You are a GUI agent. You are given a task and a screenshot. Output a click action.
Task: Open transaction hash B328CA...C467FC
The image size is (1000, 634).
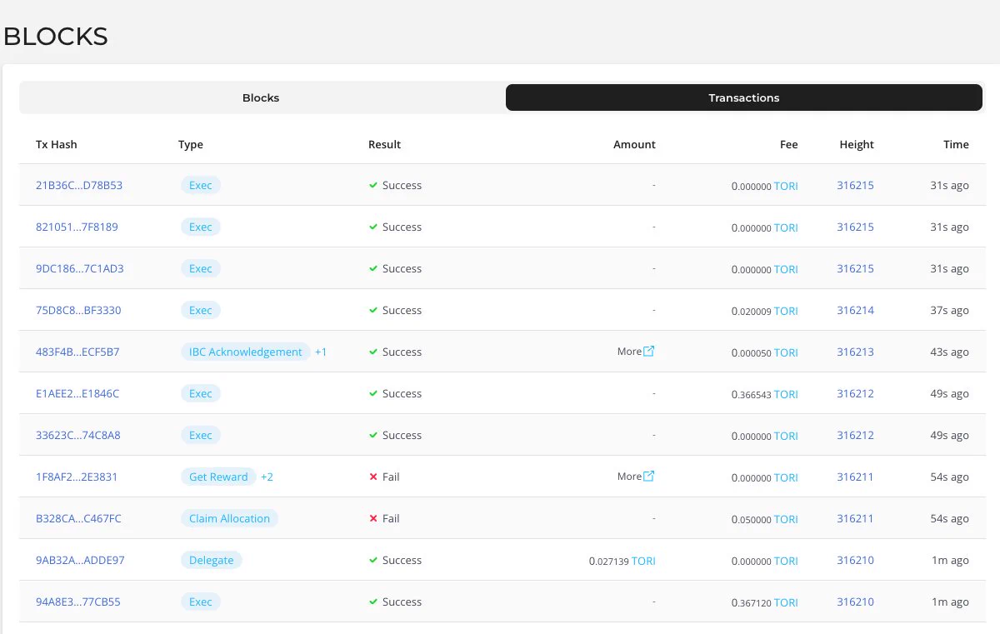(78, 518)
